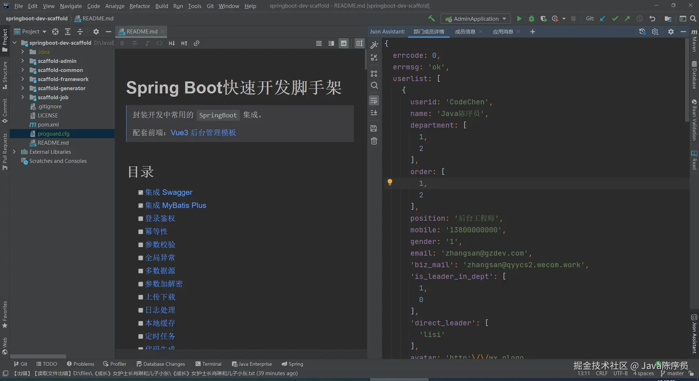
Task: Insert a link via Markdown toolbar
Action: click(x=197, y=43)
